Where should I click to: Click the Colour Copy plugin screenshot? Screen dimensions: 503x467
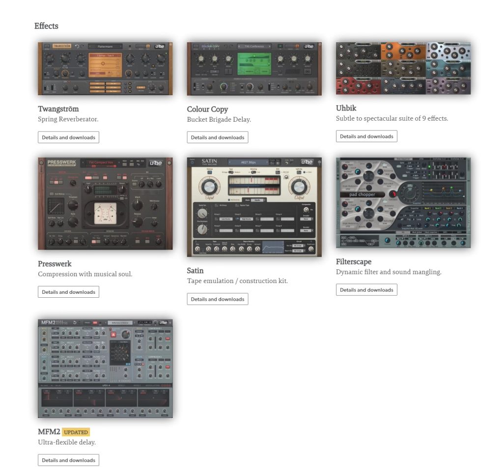click(x=254, y=69)
